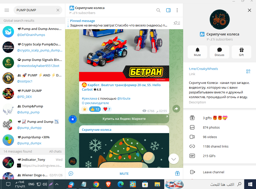Screen dimensions: 256x189
Task: Click the All chats filter
Action: coord(55,151)
